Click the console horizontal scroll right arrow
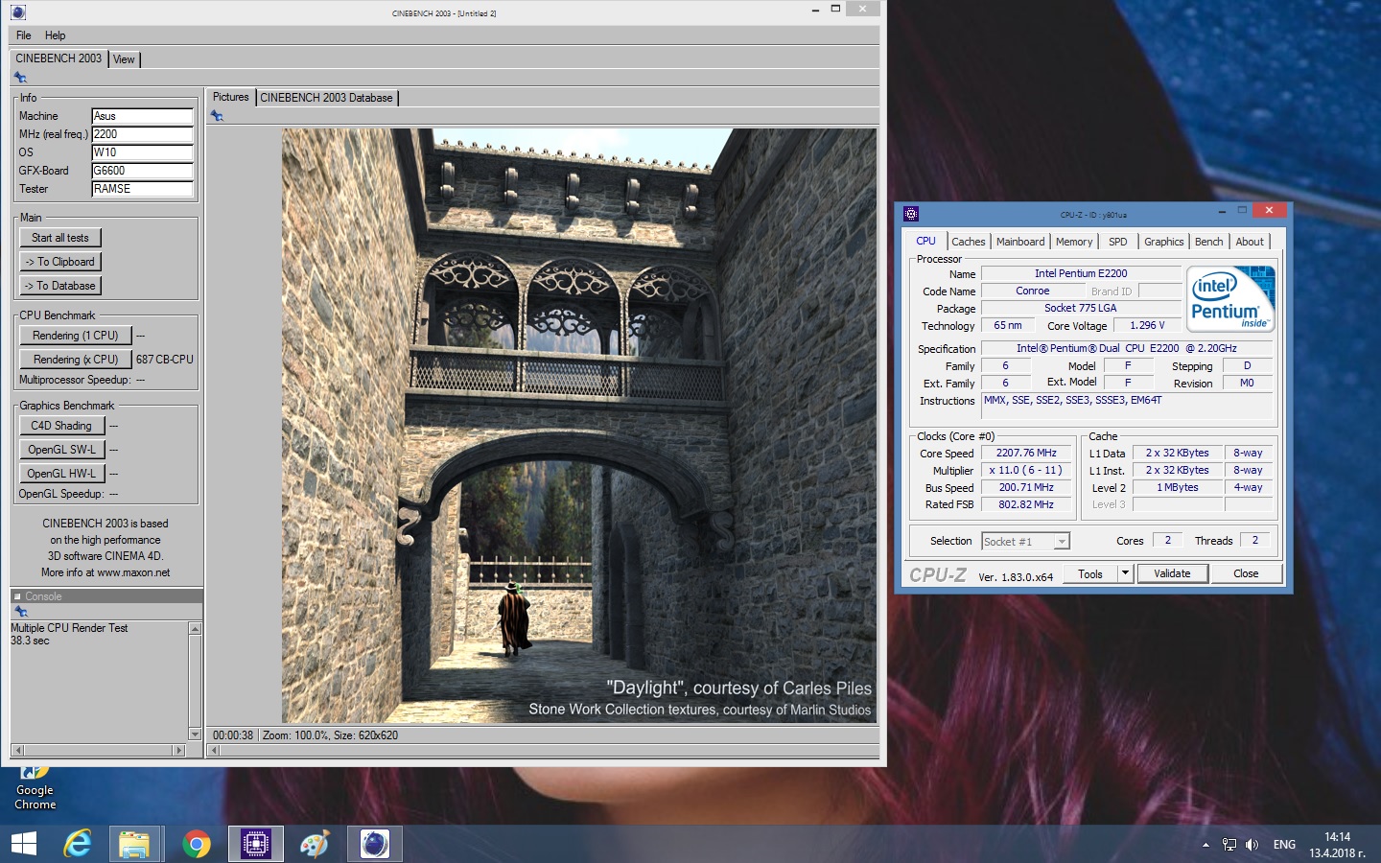Image resolution: width=1381 pixels, height=863 pixels. (x=178, y=750)
